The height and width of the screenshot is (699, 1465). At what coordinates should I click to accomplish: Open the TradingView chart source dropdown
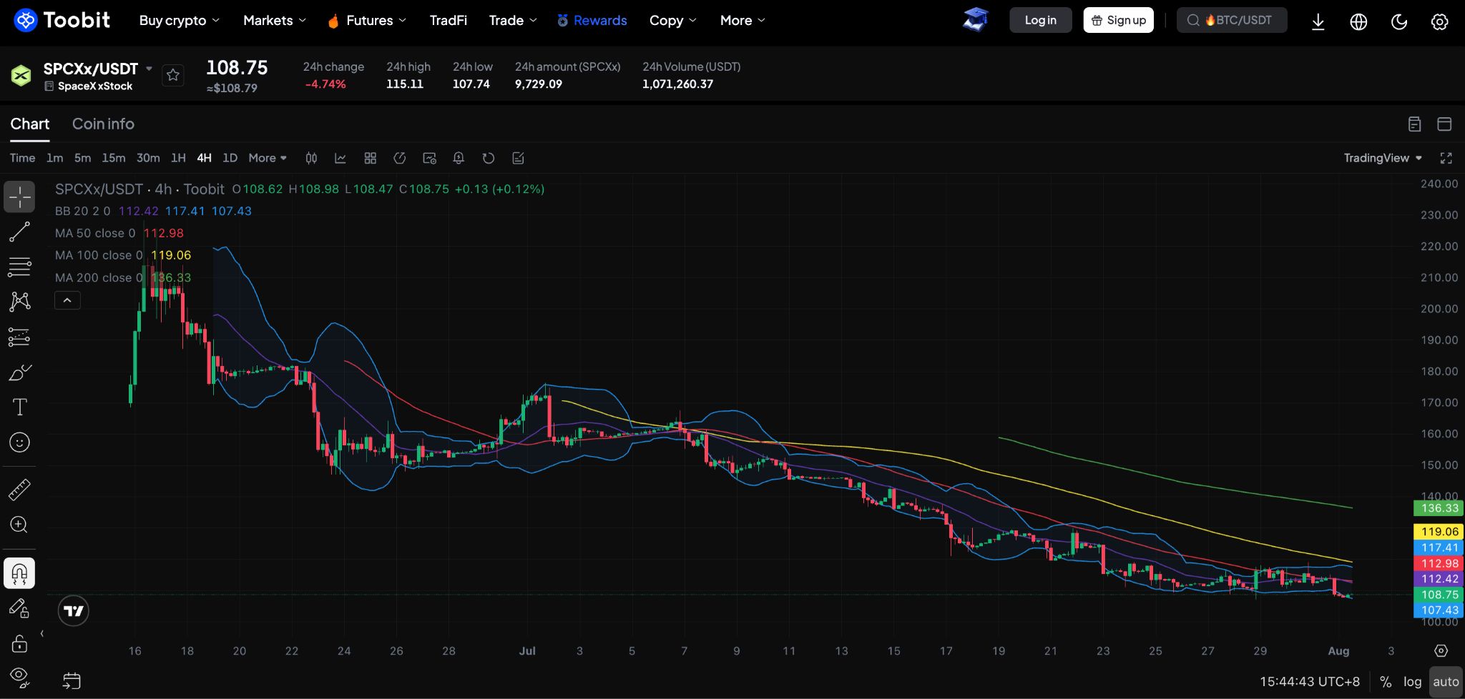point(1383,158)
